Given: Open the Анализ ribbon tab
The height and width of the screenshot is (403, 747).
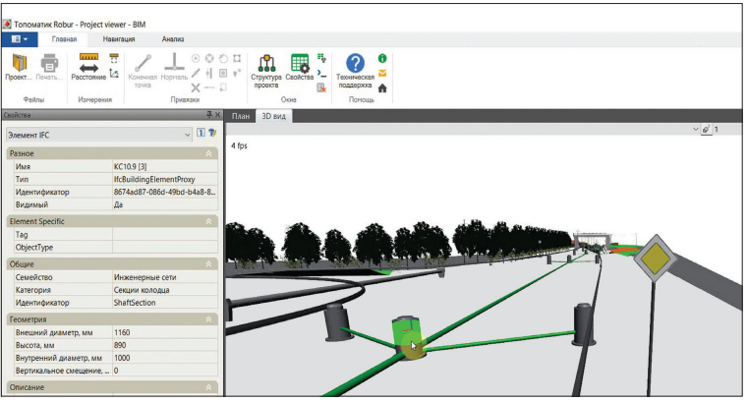Looking at the screenshot, I should tap(173, 38).
